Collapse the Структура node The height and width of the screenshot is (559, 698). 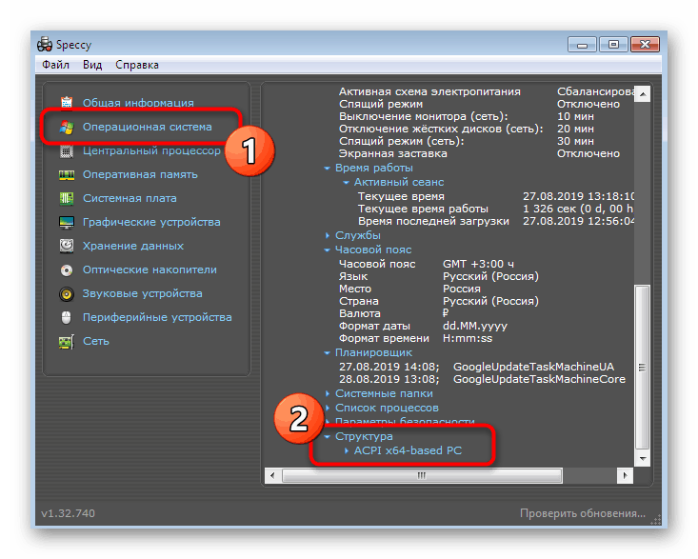pos(328,436)
